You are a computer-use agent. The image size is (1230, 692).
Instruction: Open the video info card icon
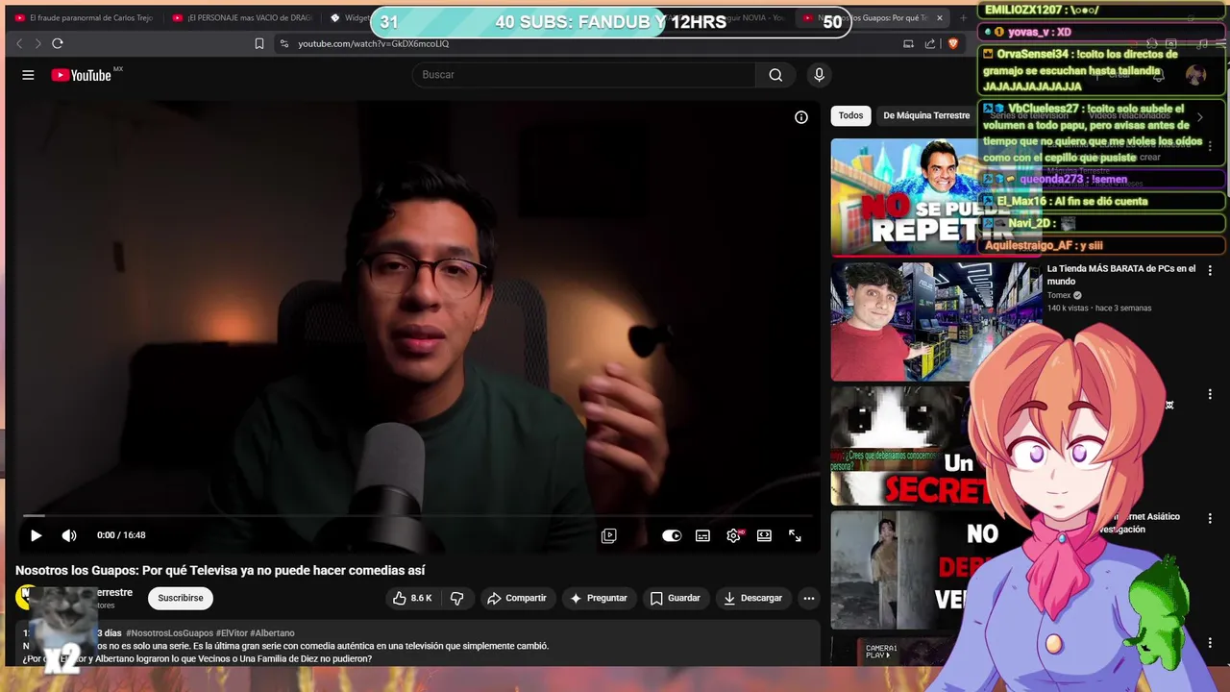(x=800, y=117)
